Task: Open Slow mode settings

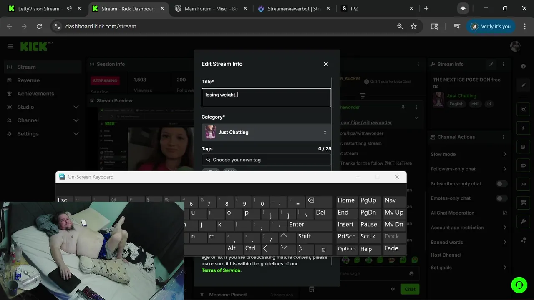Action: [x=469, y=154]
